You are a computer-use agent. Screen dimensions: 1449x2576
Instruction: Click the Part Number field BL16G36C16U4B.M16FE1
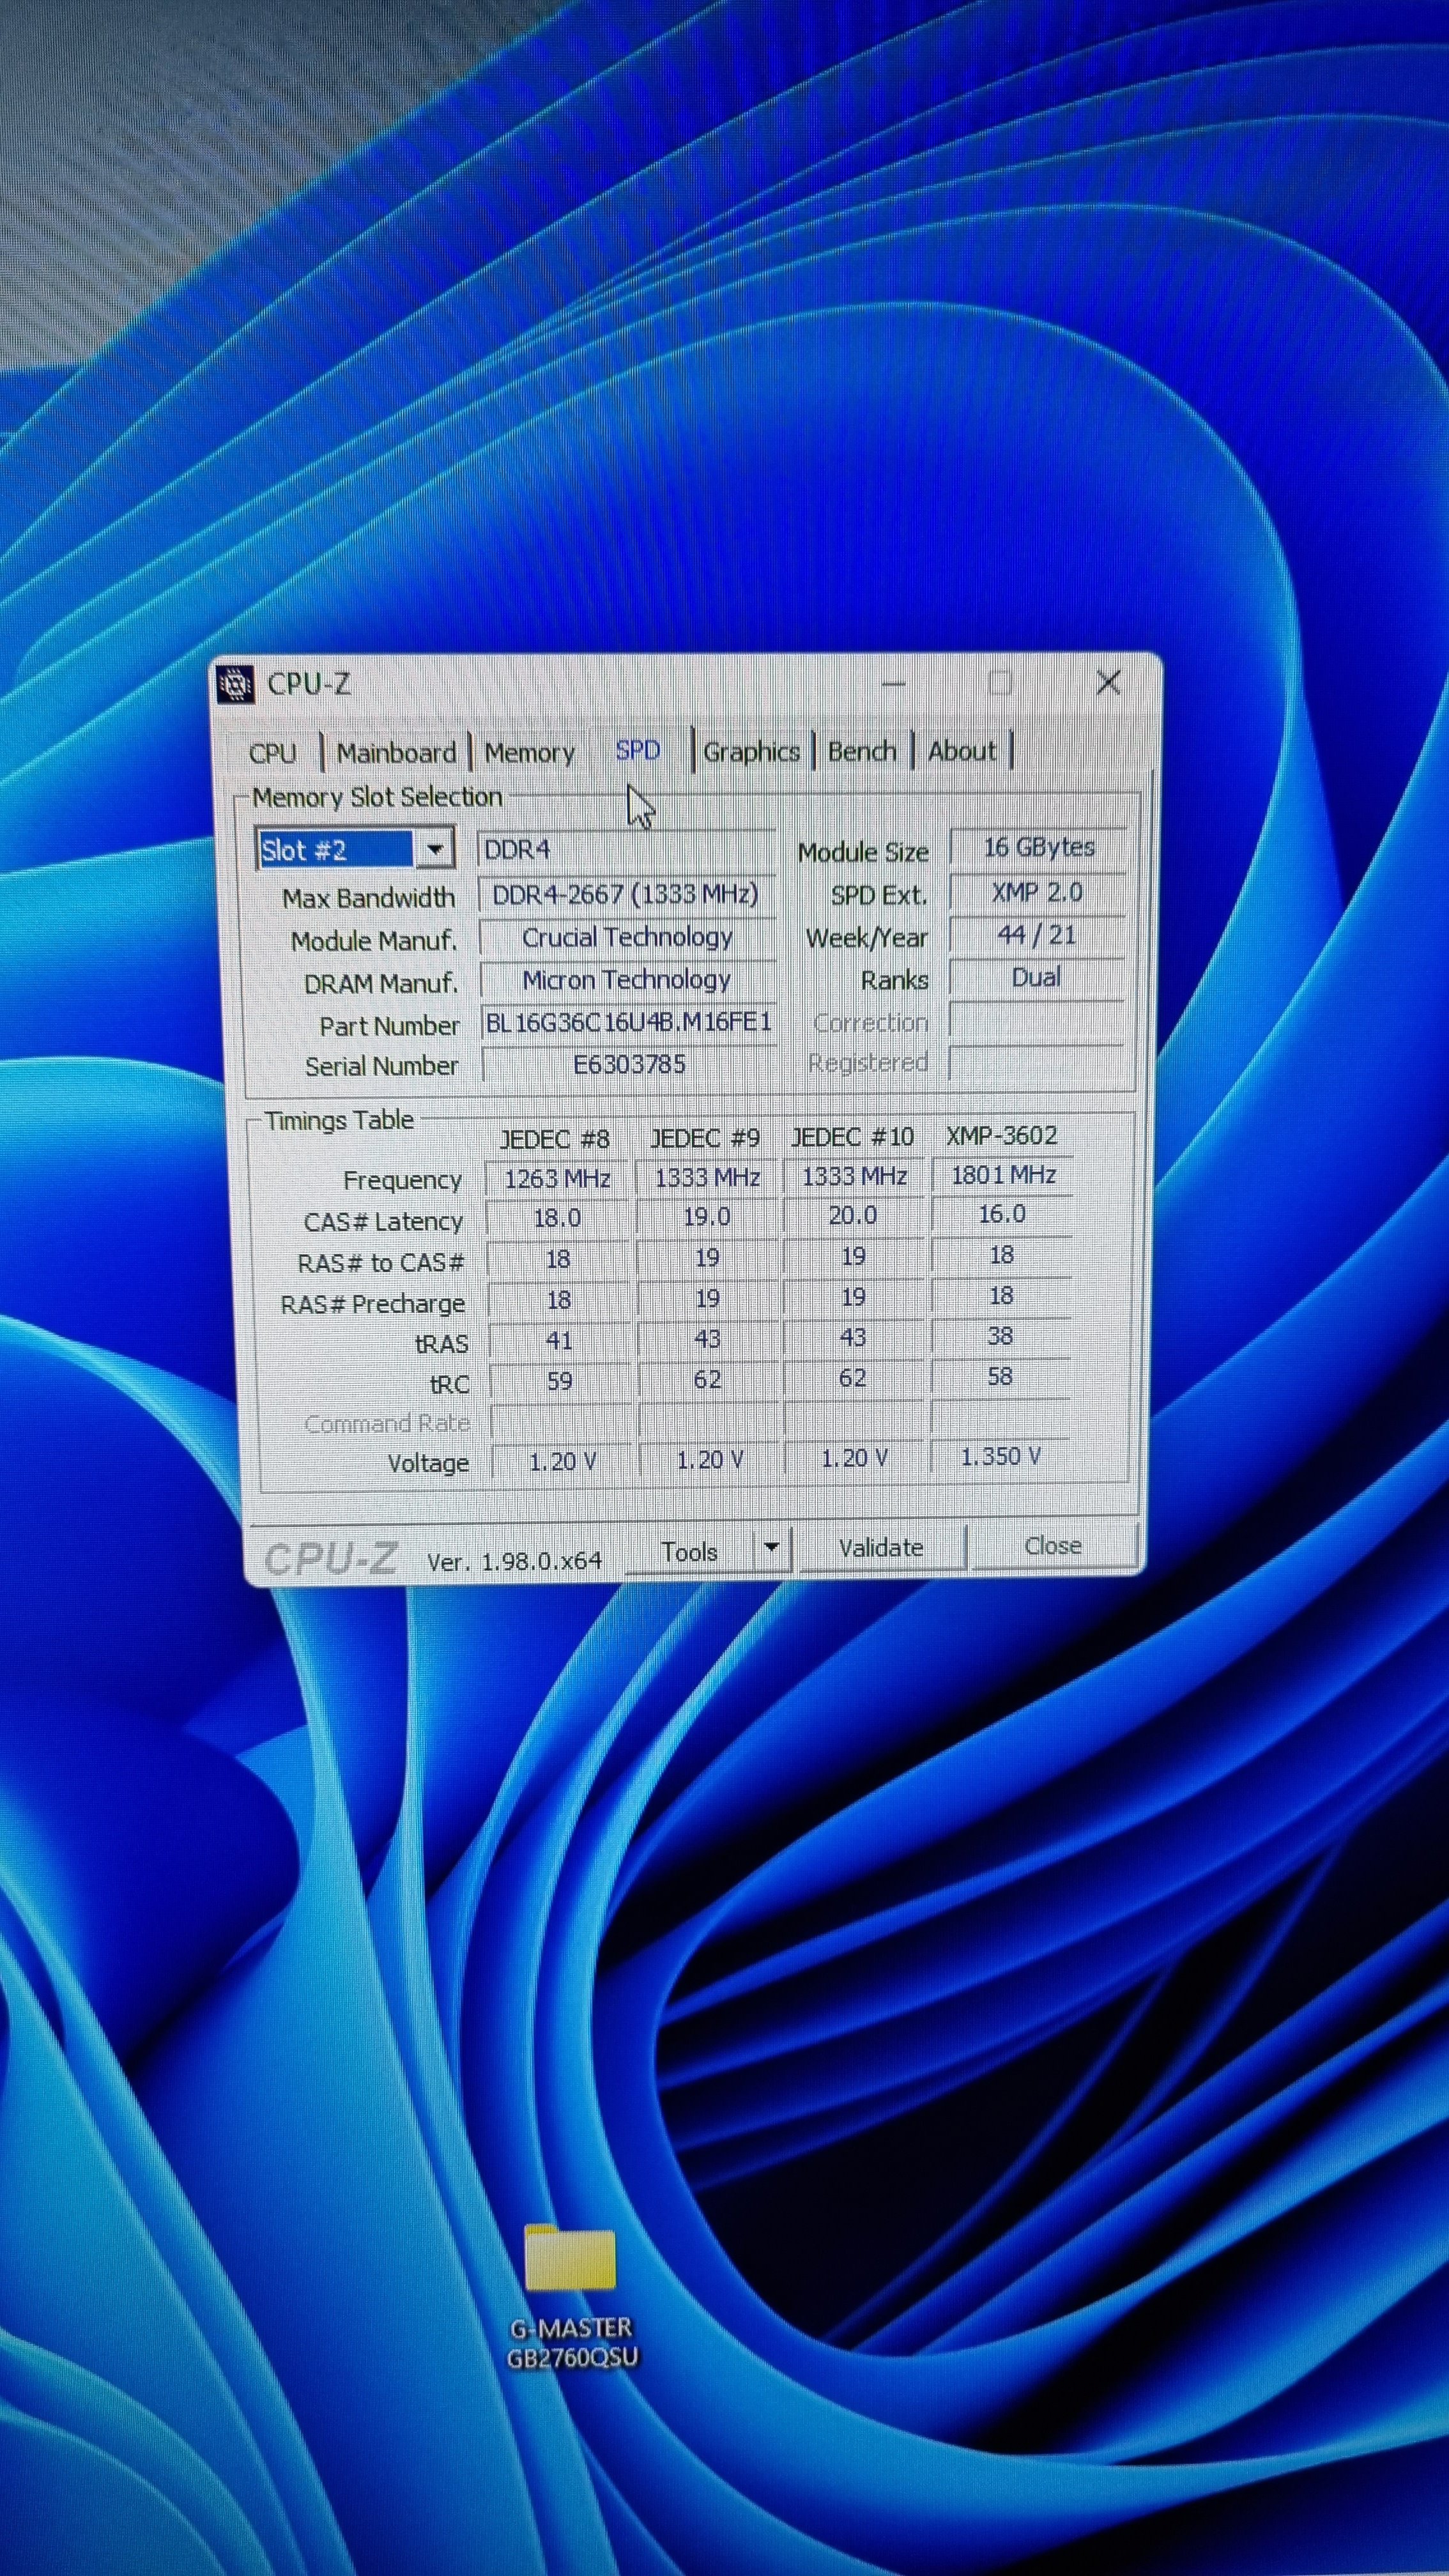pos(628,1023)
